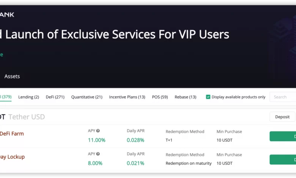Image resolution: width=296 pixels, height=178 pixels.
Task: Toggle Display available products only checkbox
Action: click(208, 97)
